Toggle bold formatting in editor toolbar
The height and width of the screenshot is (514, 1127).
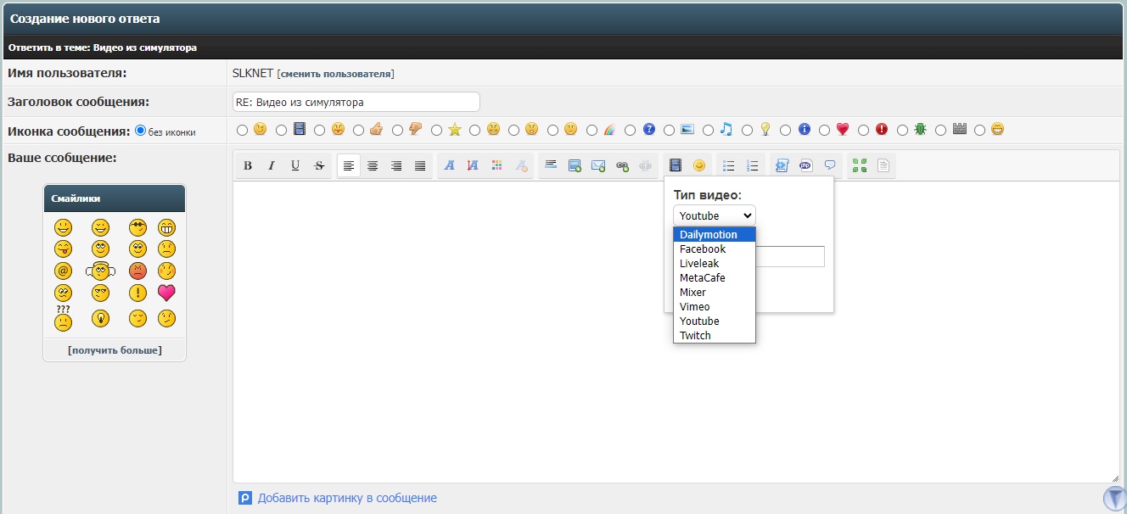point(248,165)
